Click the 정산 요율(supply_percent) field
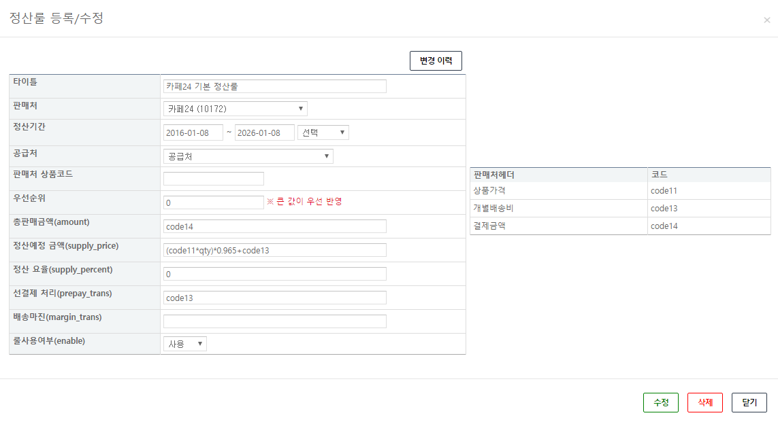 pos(274,274)
